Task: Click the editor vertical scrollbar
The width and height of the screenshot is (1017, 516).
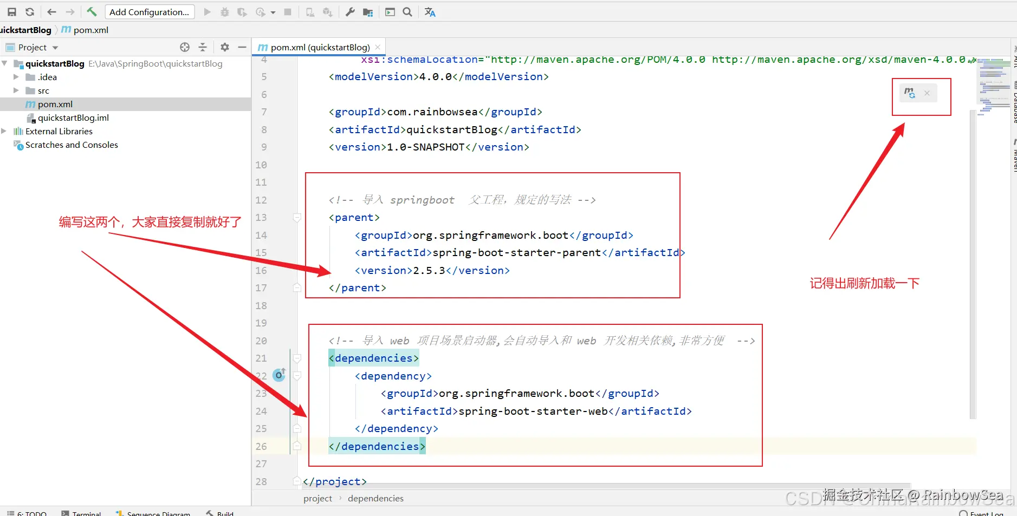Action: [973, 264]
